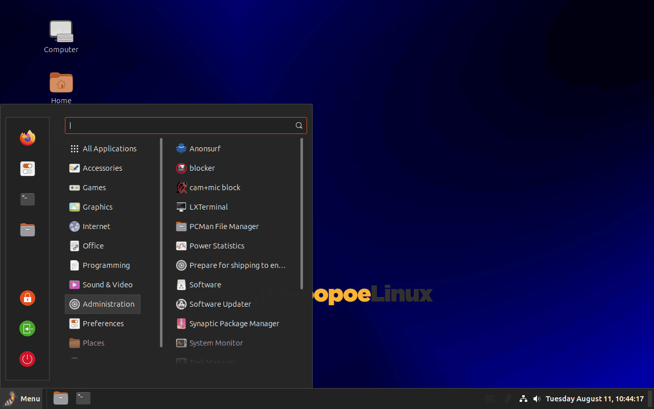
Task: Select the All Applications category
Action: (x=103, y=149)
